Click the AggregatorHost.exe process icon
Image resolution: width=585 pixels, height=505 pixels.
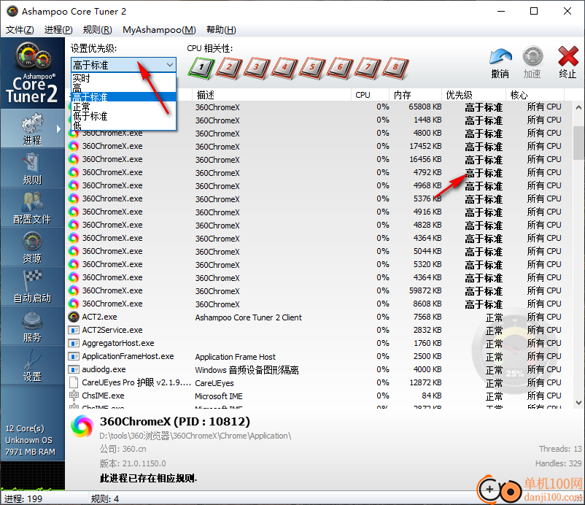click(x=74, y=343)
